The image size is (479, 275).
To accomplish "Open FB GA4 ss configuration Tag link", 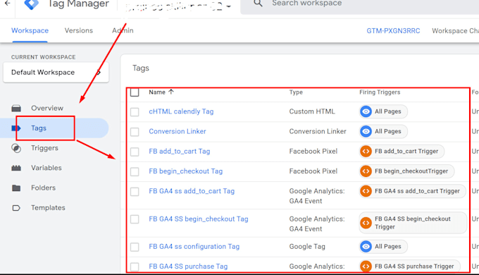I will (x=194, y=246).
